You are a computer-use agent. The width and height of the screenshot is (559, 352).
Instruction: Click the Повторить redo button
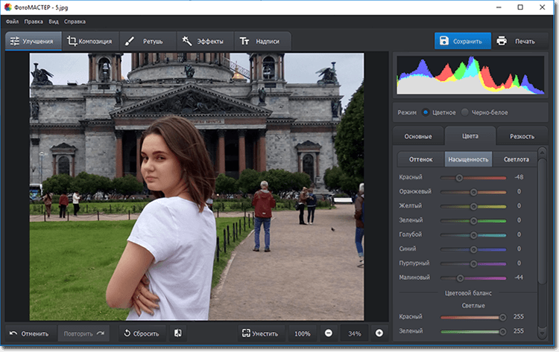(x=83, y=333)
